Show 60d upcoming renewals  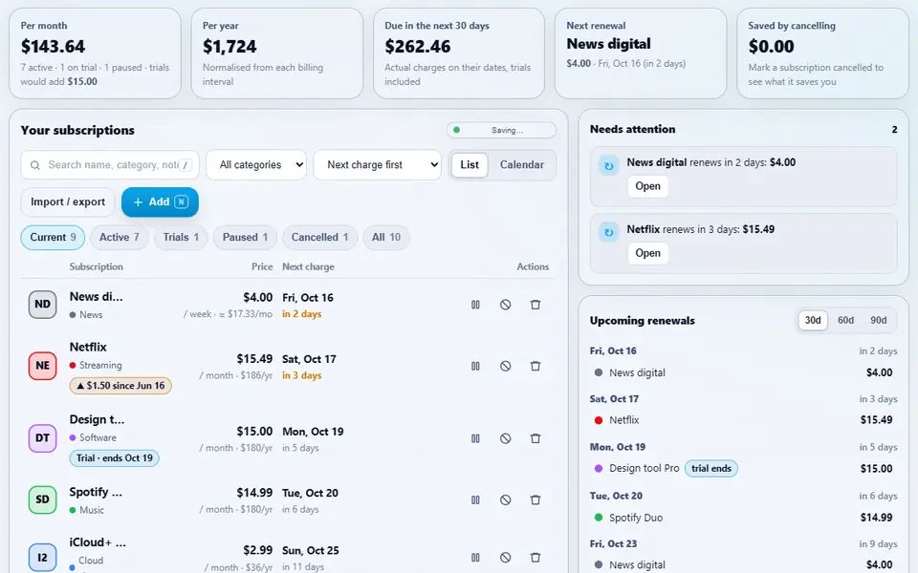pos(845,321)
